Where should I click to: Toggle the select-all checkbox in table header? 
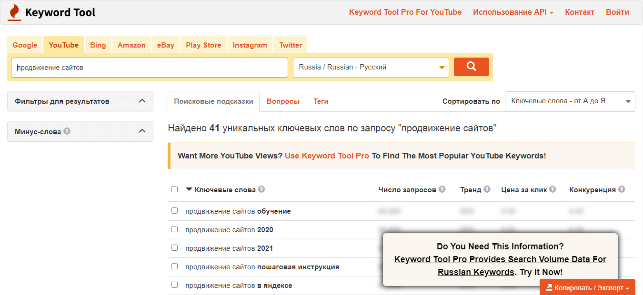tap(174, 189)
